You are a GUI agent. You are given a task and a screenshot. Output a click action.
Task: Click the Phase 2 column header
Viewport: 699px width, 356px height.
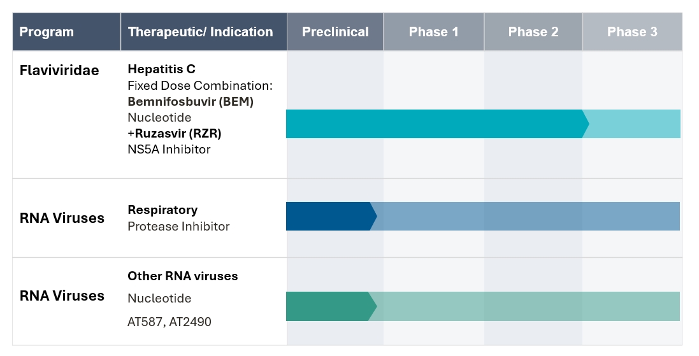click(x=533, y=32)
